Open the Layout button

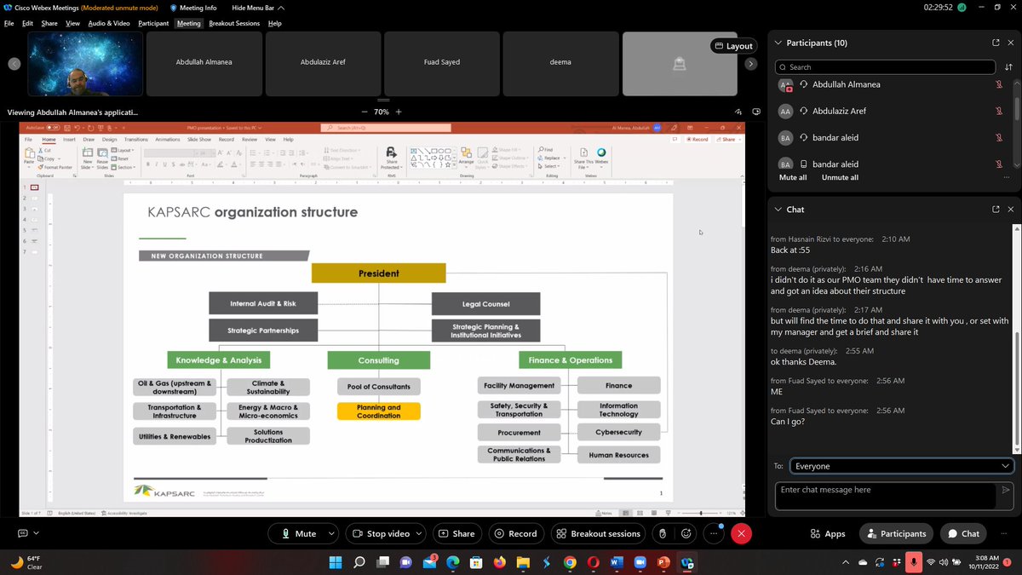pos(733,46)
